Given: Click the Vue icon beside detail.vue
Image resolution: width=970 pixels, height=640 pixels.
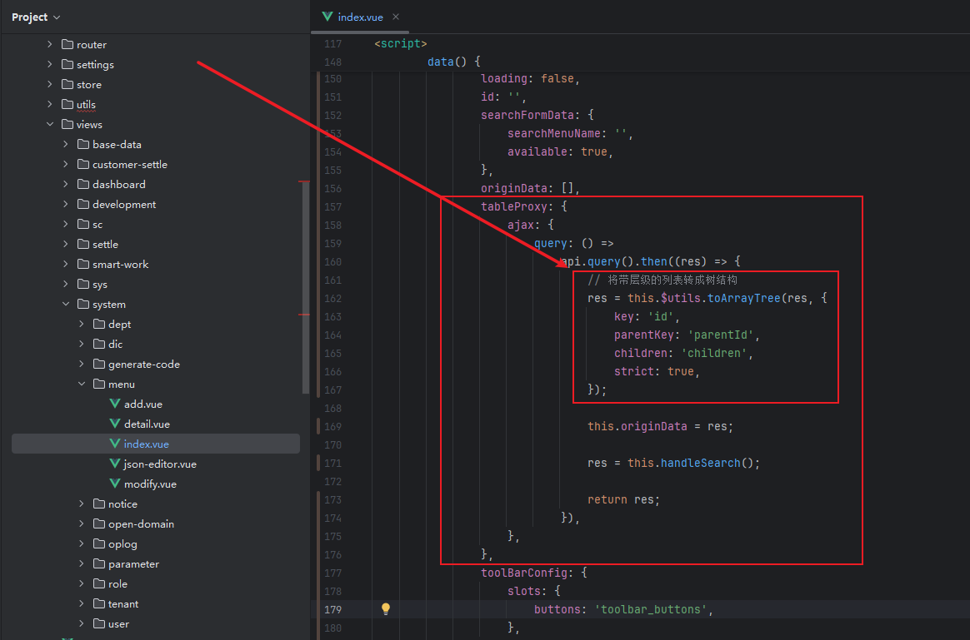Looking at the screenshot, I should (x=114, y=424).
